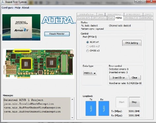Viewport: 156px width, 123px height.
Task: Click the Rx (MBps) 5000.0840 value
Action: click(x=134, y=115)
